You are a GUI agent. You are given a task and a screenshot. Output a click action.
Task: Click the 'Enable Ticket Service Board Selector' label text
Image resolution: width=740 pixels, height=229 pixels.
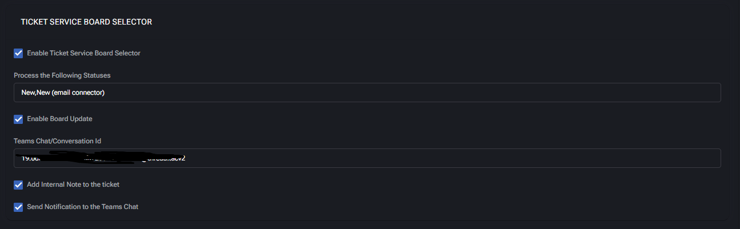click(x=83, y=53)
